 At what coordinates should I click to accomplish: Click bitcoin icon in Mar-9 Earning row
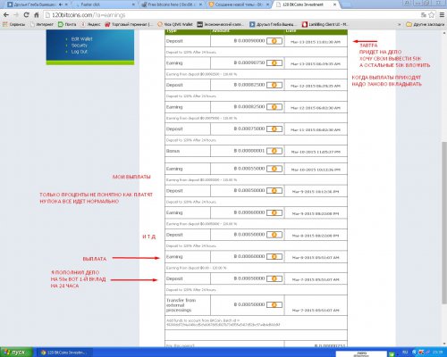pos(274,212)
